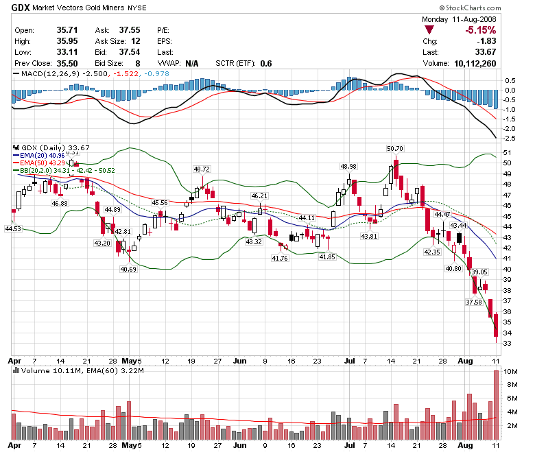535x452 pixels.
Task: Click the 43.20 price label
Action: point(102,243)
